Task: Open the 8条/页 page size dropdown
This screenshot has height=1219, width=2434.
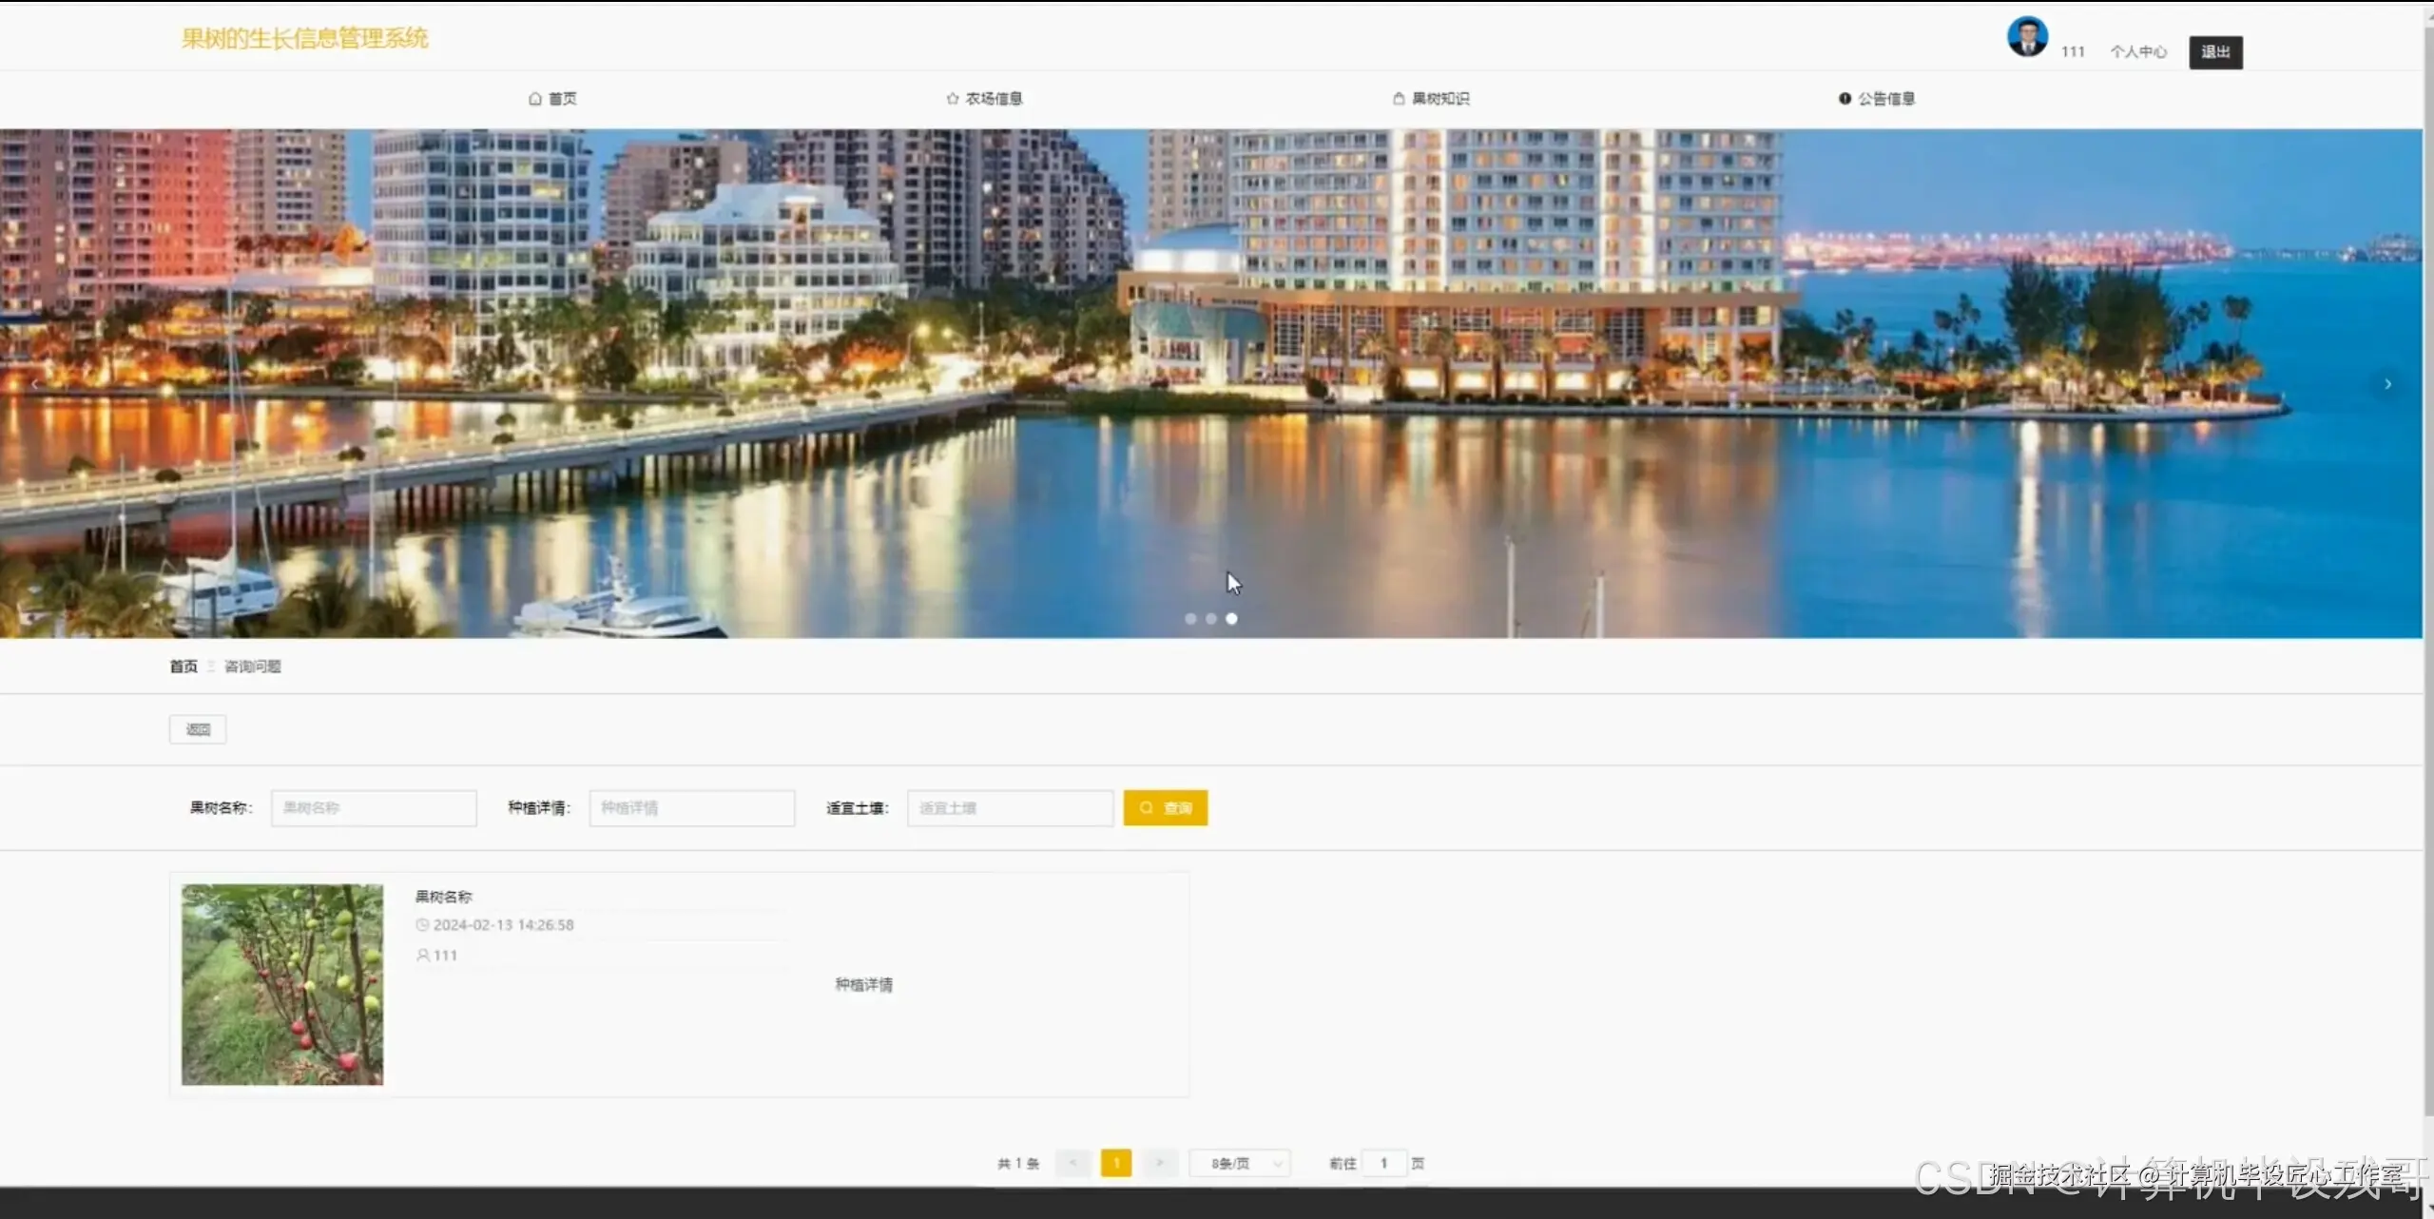Action: click(x=1240, y=1163)
